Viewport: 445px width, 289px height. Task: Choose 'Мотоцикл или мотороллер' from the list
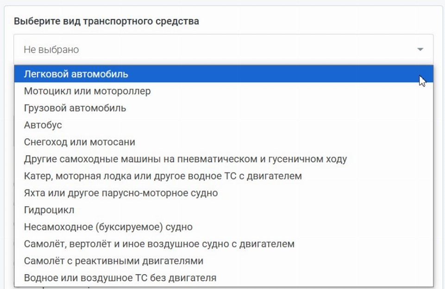[88, 91]
